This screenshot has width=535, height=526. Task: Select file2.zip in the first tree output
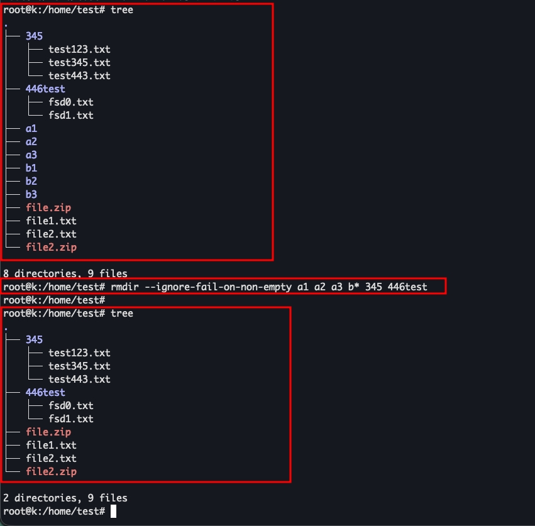(51, 248)
